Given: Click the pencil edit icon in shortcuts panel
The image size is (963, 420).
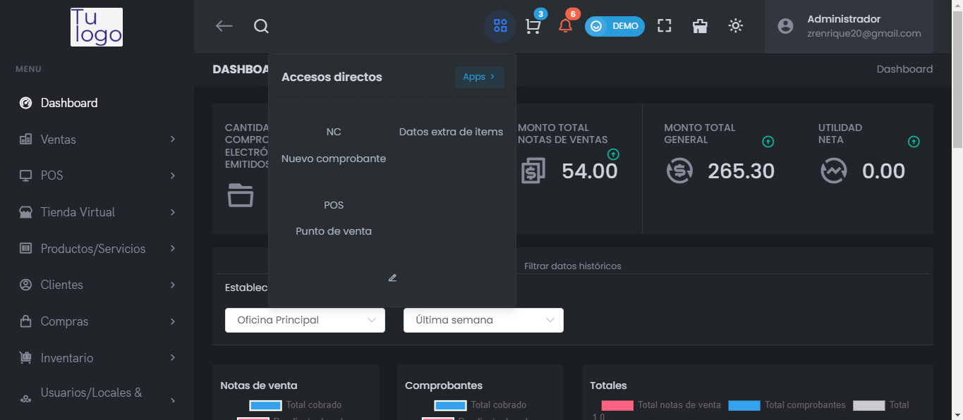Looking at the screenshot, I should tap(392, 278).
